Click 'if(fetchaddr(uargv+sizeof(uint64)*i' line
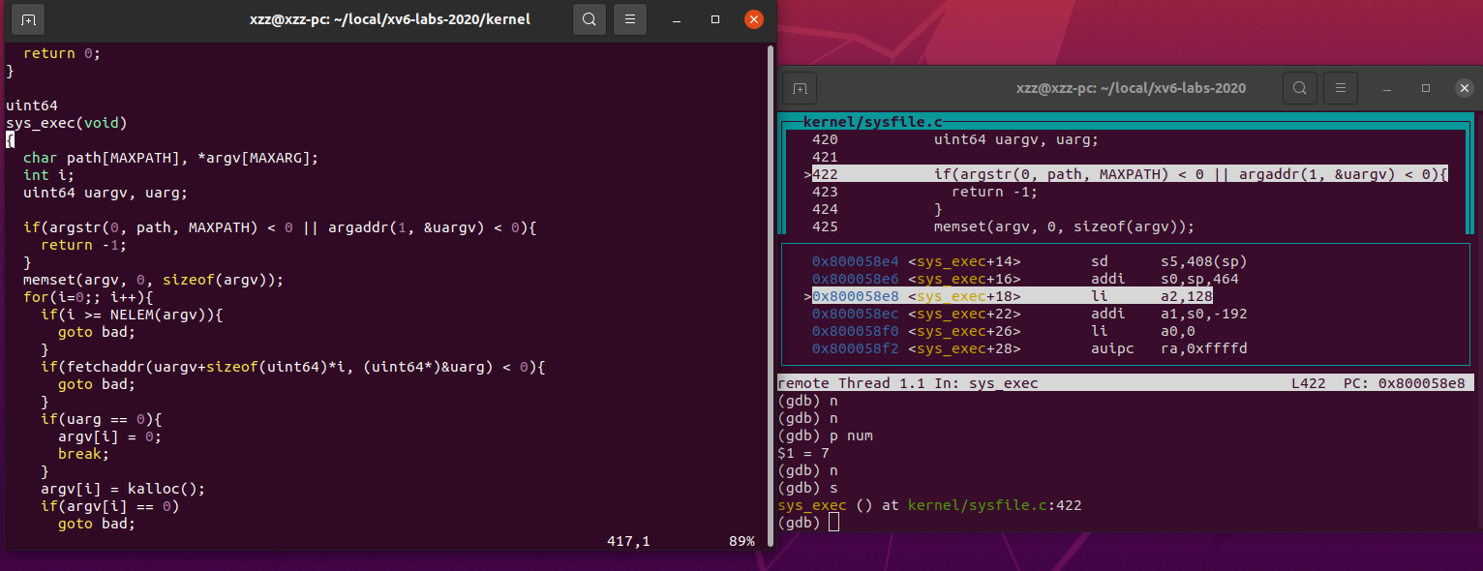This screenshot has height=571, width=1483. click(x=292, y=367)
